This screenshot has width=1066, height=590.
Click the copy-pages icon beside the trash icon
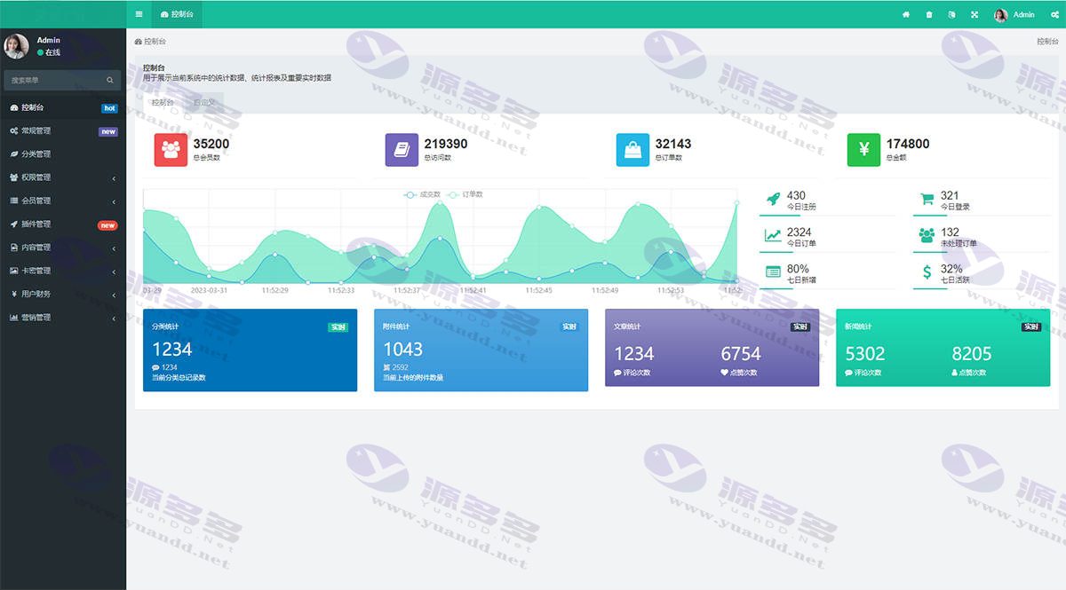tap(952, 14)
